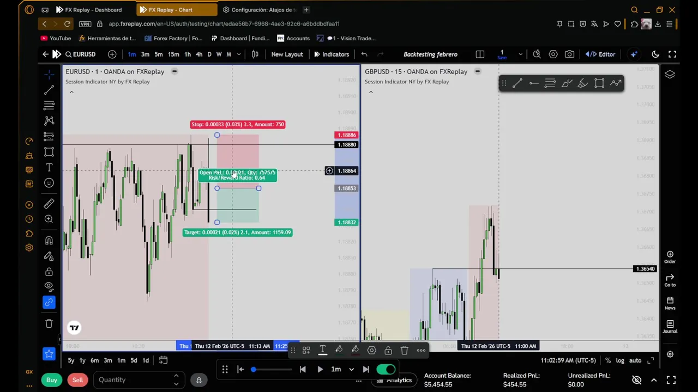
Task: Open the emoji icons tool
Action: click(x=49, y=183)
